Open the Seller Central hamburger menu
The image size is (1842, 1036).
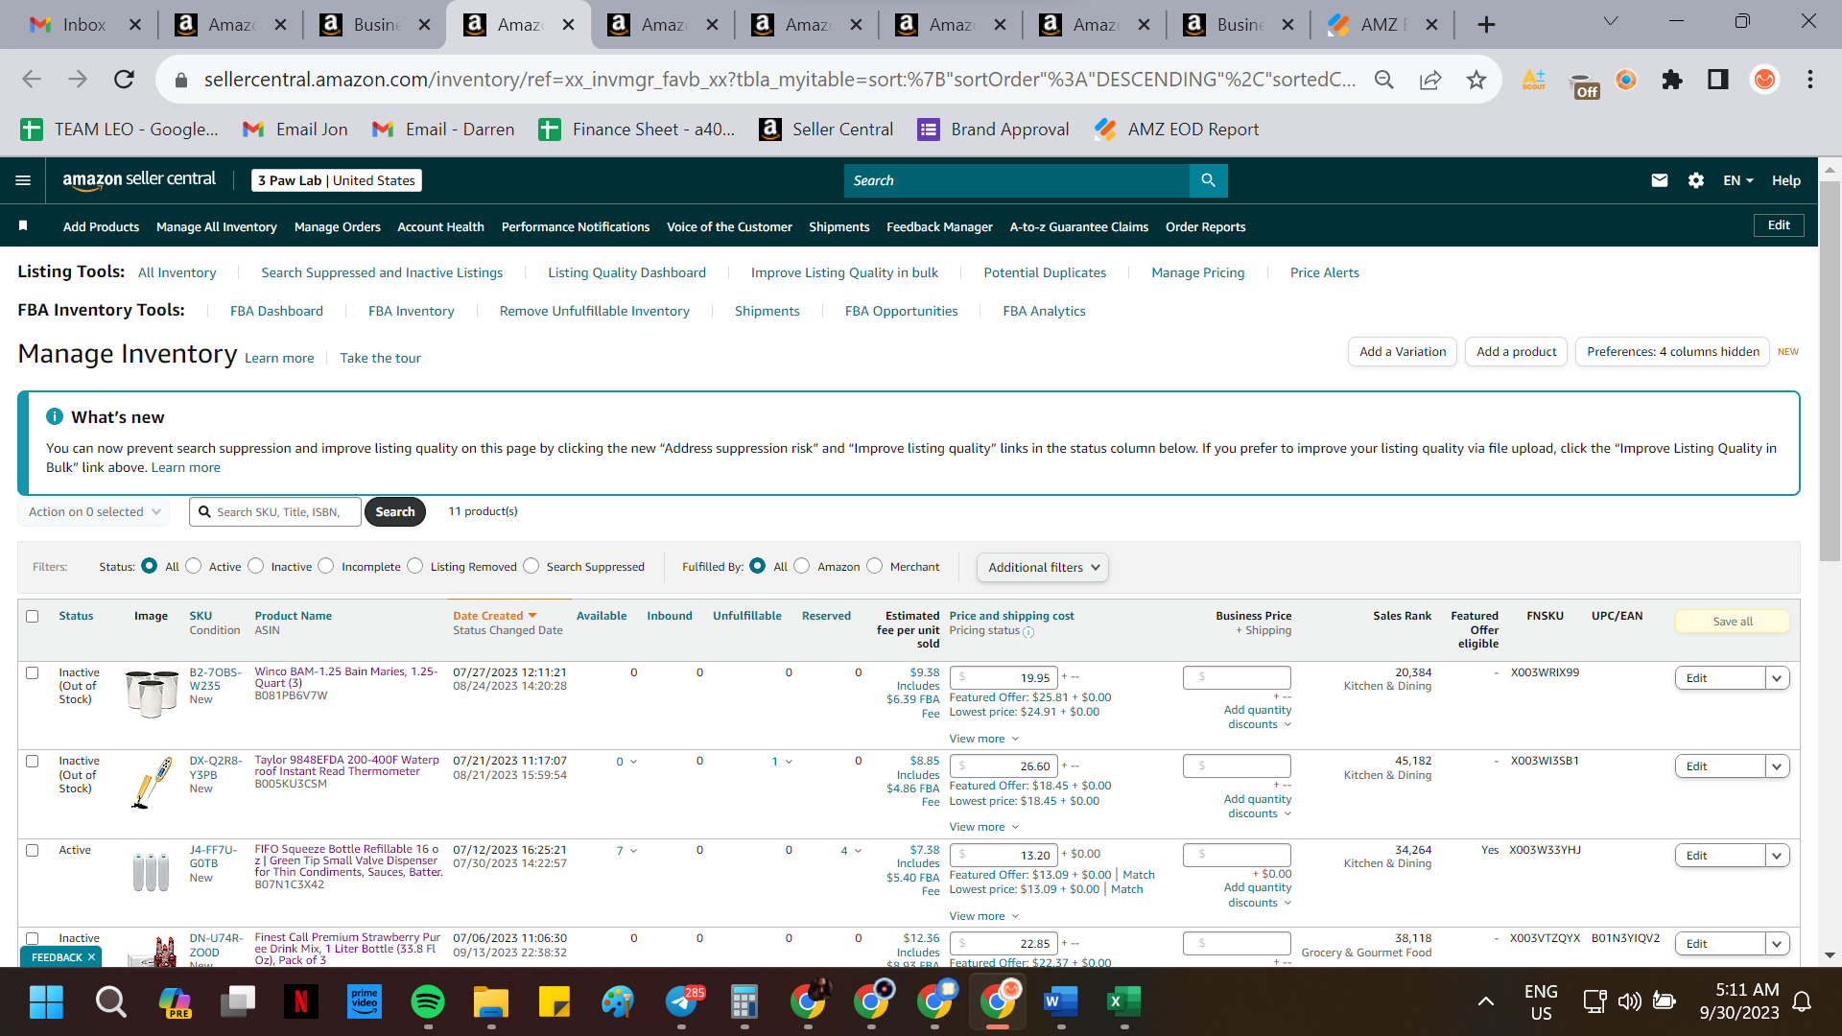pos(23,180)
